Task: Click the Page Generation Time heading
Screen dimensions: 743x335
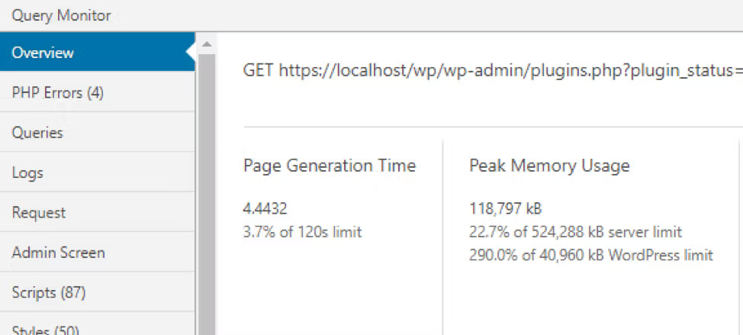Action: pos(330,166)
